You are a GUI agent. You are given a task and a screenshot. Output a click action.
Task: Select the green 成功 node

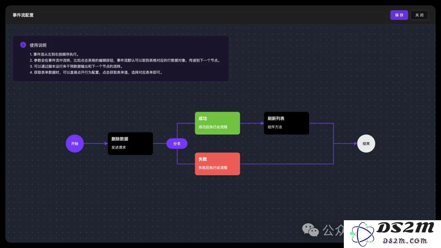(x=217, y=123)
